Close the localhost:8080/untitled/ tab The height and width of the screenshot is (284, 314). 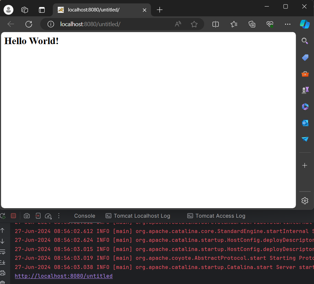coord(144,10)
